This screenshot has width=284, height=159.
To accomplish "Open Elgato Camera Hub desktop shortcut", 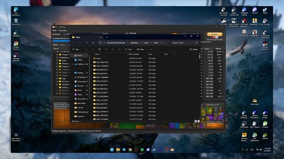I will click(x=234, y=11).
